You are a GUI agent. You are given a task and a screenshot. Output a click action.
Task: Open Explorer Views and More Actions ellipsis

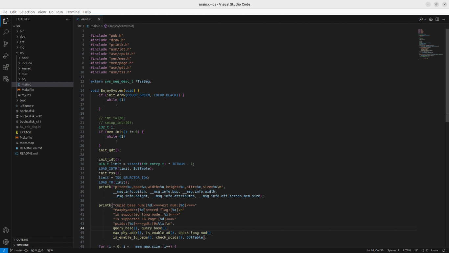pos(68,19)
